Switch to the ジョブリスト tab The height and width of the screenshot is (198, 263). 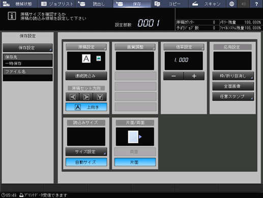click(57, 4)
